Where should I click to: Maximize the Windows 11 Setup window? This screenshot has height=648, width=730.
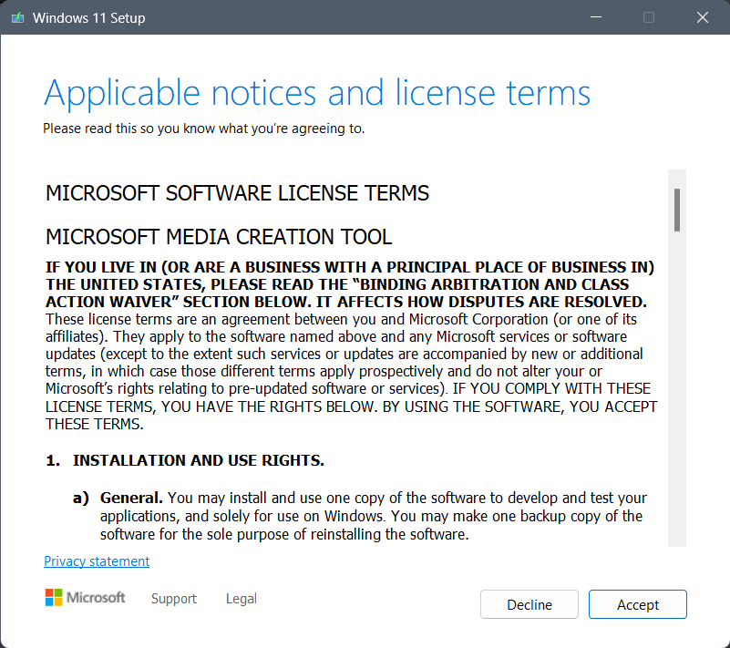tap(649, 16)
